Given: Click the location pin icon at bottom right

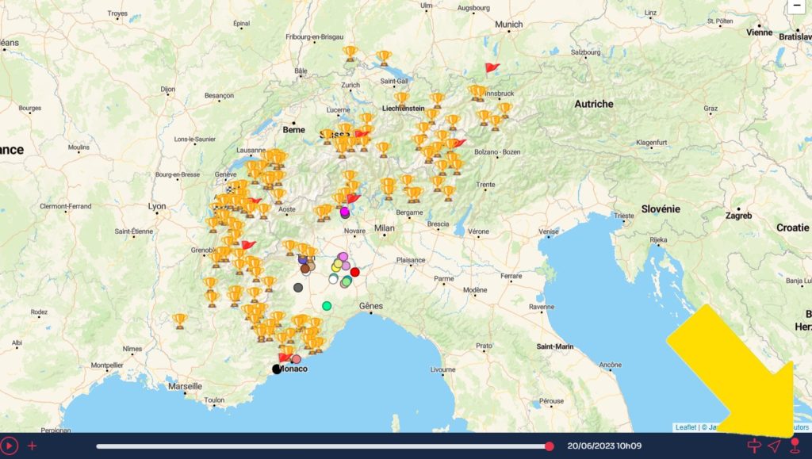Looking at the screenshot, I should click(x=795, y=446).
